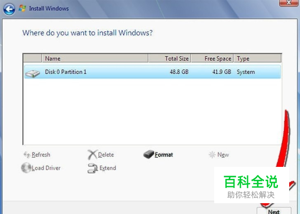The width and height of the screenshot is (300, 214).
Task: Click the 48.8 GB total size value
Action: pyautogui.click(x=179, y=72)
